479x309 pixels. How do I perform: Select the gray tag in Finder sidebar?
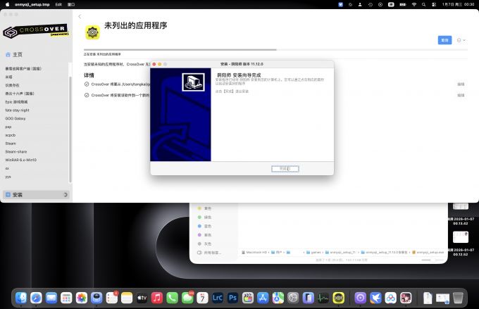click(204, 244)
